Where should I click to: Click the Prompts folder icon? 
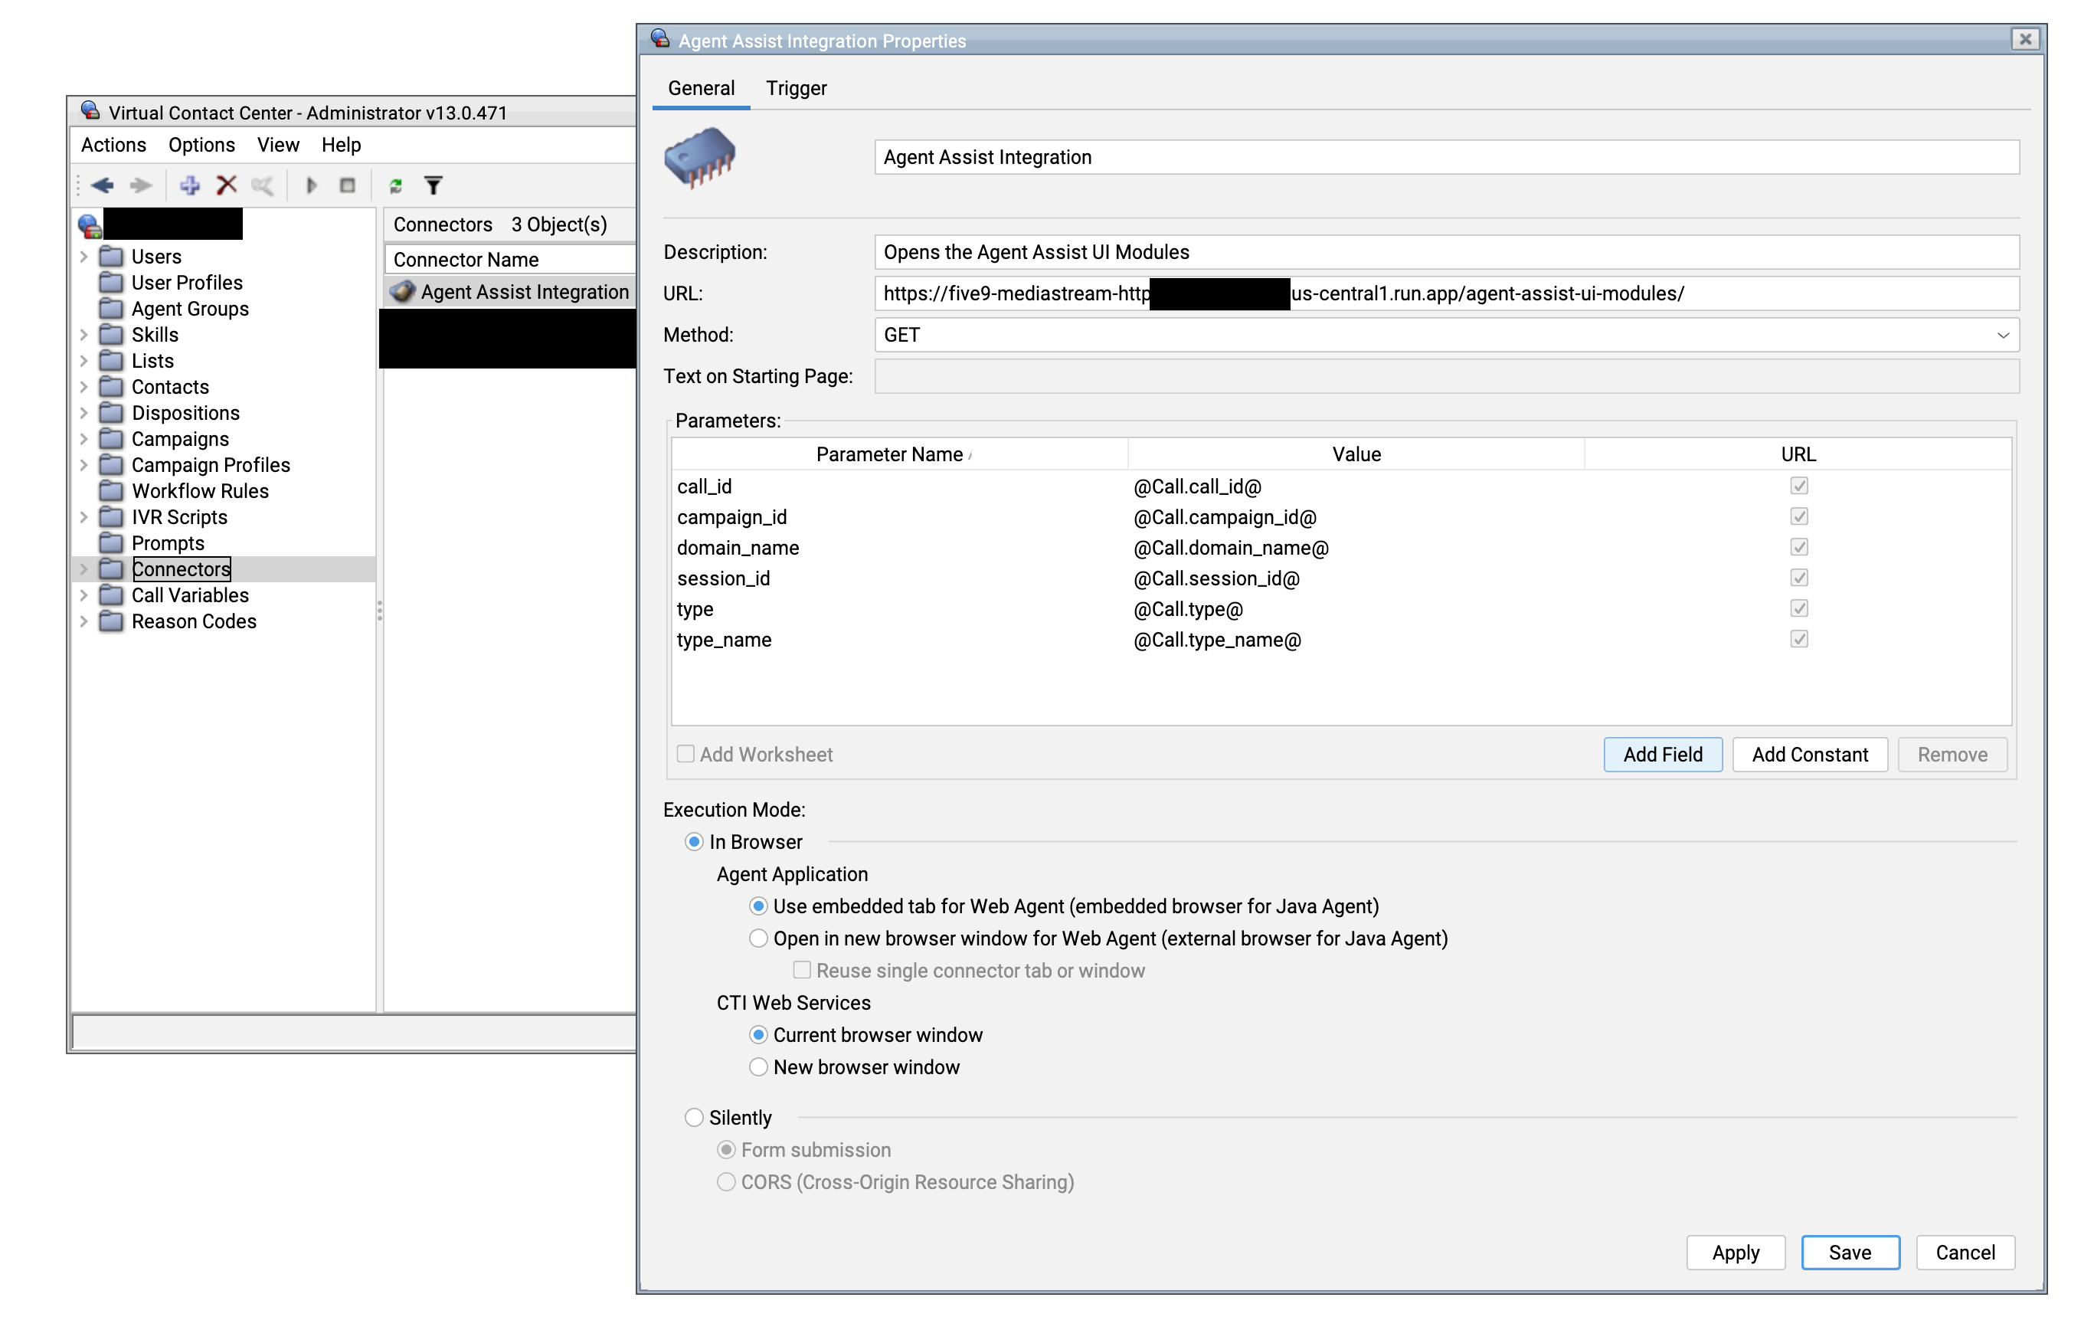point(111,544)
